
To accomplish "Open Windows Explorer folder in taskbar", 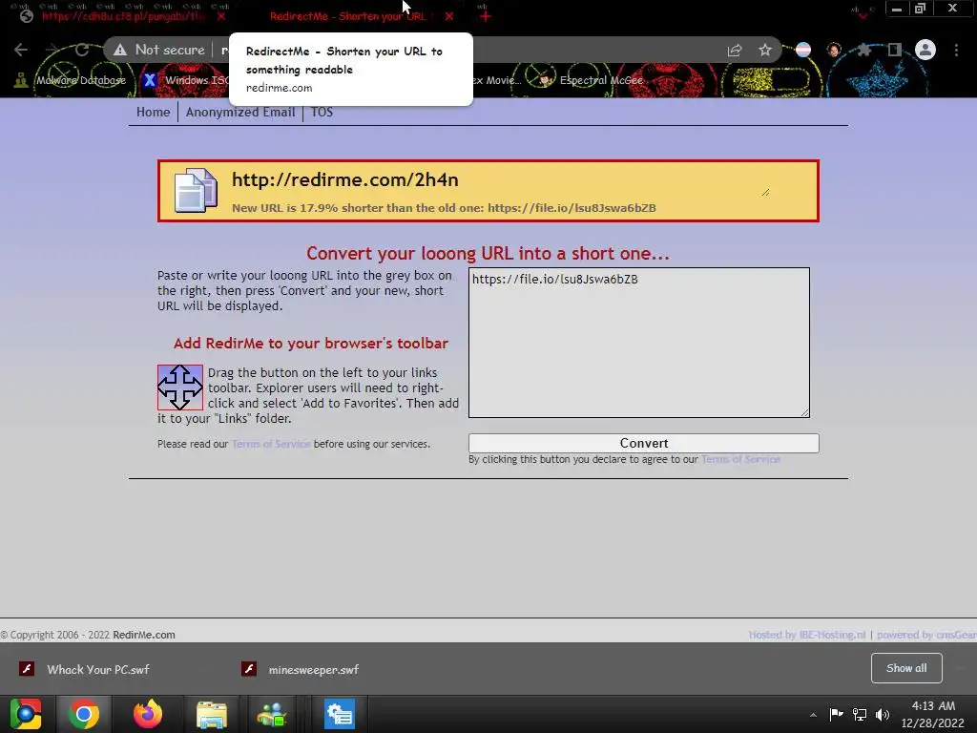I will [x=212, y=714].
